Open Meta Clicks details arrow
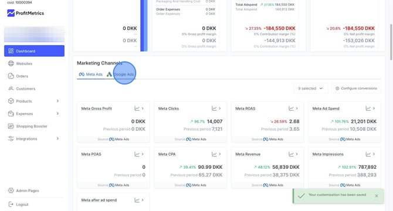The width and height of the screenshot is (393, 211). [220, 108]
